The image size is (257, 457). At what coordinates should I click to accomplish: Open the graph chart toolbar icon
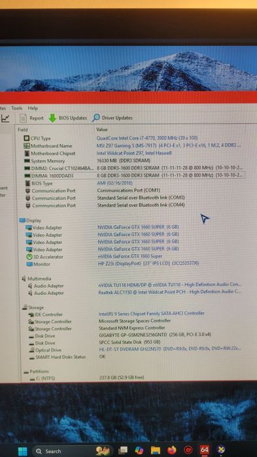coord(5,118)
